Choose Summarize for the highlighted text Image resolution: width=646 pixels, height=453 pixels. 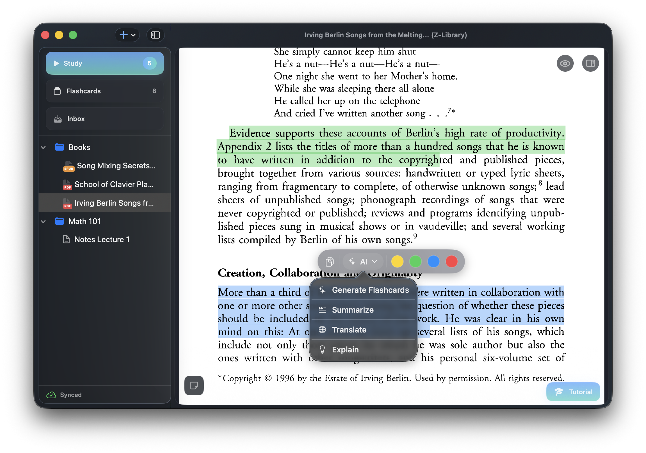pos(353,310)
